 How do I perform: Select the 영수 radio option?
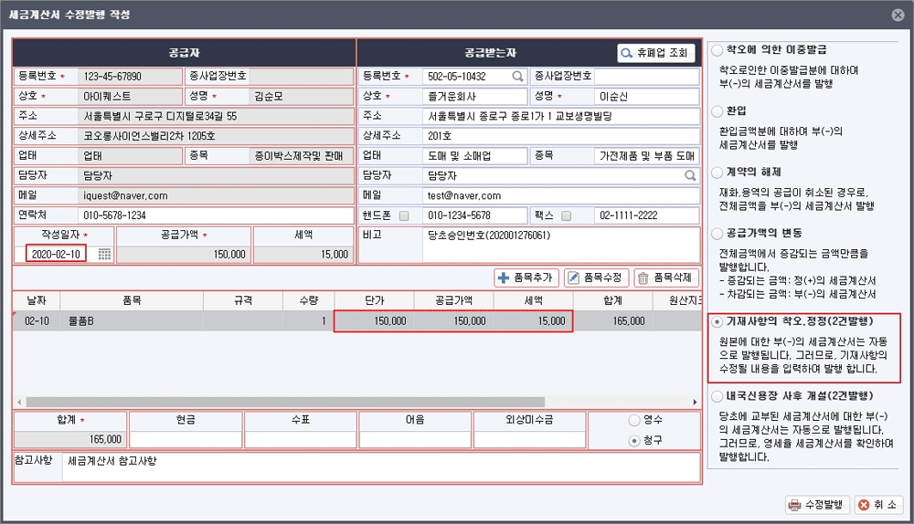pos(636,420)
